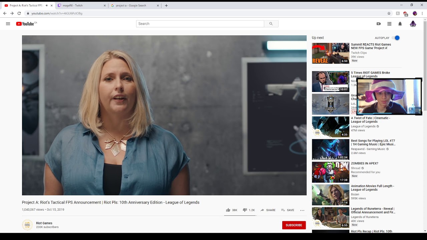
Task: Open the create video camera icon
Action: 379,24
